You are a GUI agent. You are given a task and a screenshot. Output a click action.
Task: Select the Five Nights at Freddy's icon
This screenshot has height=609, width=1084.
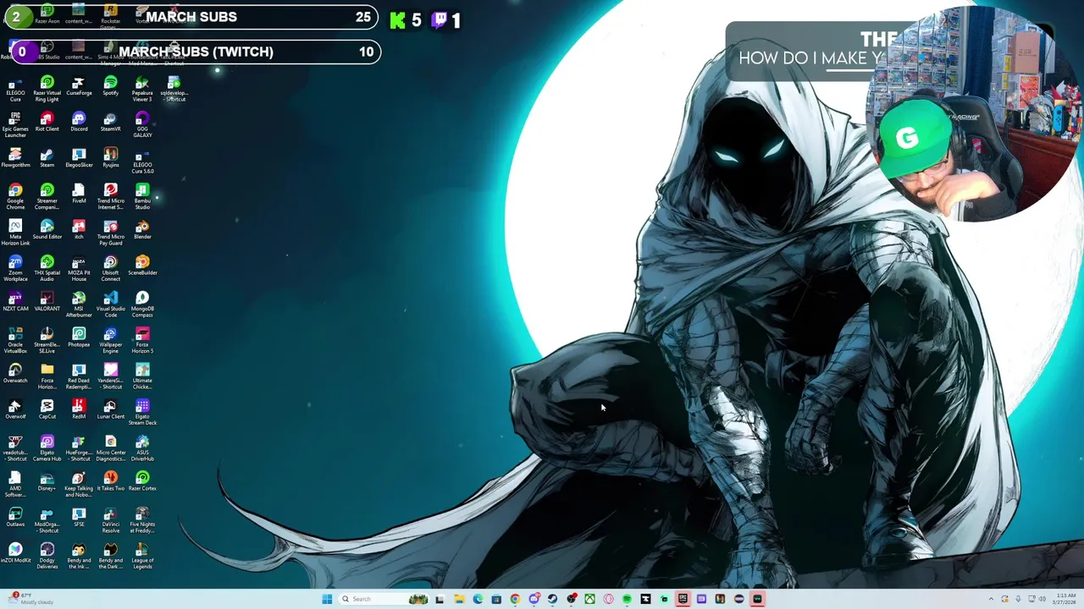pyautogui.click(x=142, y=519)
